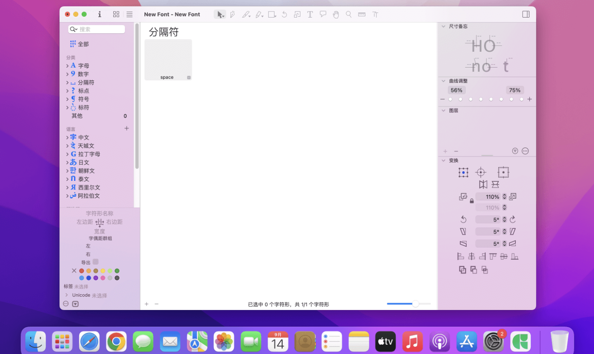The width and height of the screenshot is (594, 354).
Task: Toggle the 导出 export checkbox
Action: pyautogui.click(x=96, y=262)
